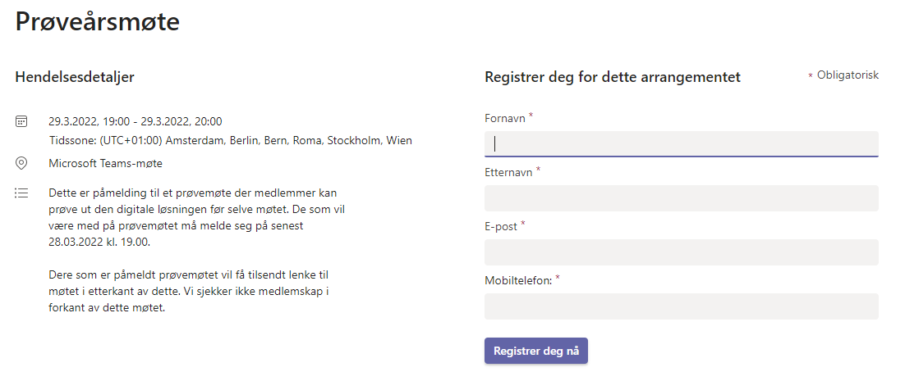Focus the Fornavn input field
This screenshot has height=381, width=905.
click(x=681, y=144)
